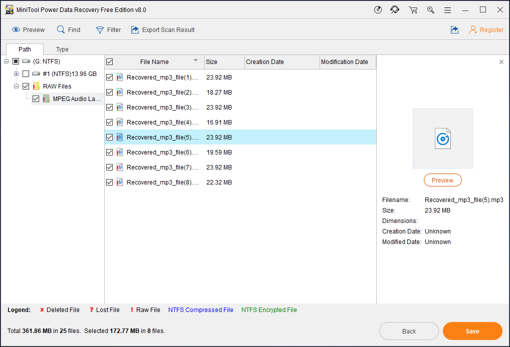
Task: Click the Register user icon
Action: (473, 30)
